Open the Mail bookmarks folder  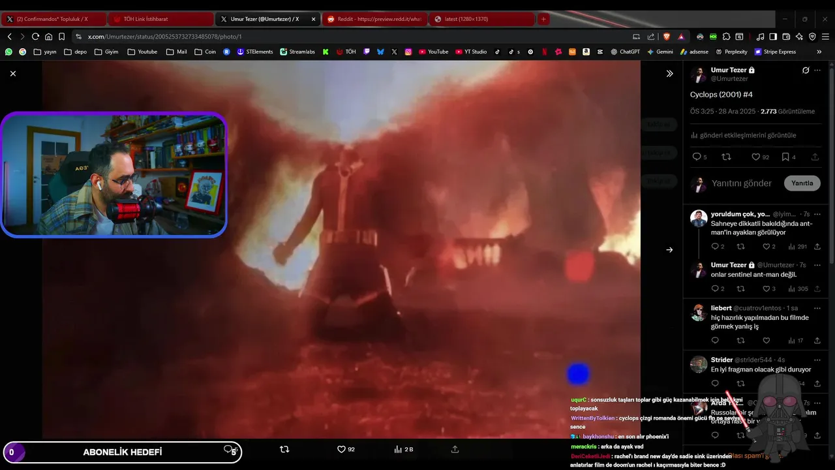(x=176, y=52)
